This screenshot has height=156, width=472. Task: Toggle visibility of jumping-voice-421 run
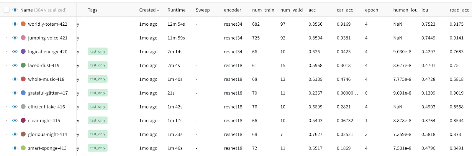pyautogui.click(x=15, y=38)
